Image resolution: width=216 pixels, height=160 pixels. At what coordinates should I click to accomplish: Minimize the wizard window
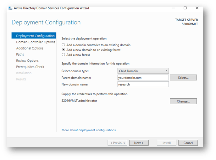coord(174,8)
